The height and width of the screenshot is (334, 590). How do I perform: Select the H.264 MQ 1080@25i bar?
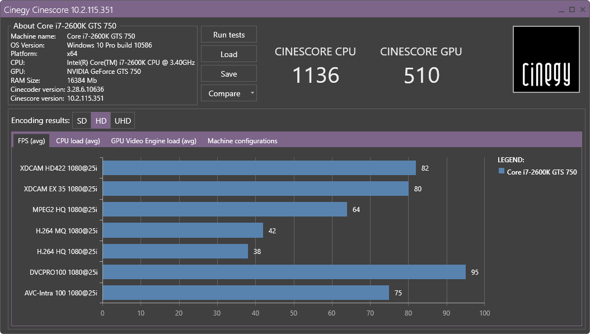(x=183, y=230)
